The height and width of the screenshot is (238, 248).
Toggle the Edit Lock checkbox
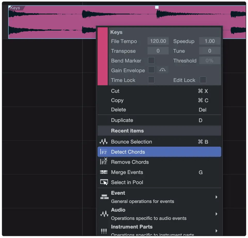pos(203,80)
